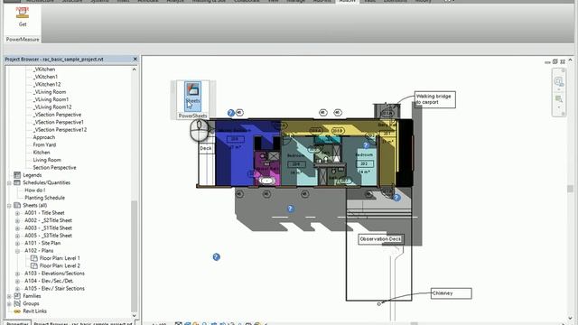This screenshot has height=325, width=578.
Task: Select the Kitchen 3D view
Action: tap(42, 153)
